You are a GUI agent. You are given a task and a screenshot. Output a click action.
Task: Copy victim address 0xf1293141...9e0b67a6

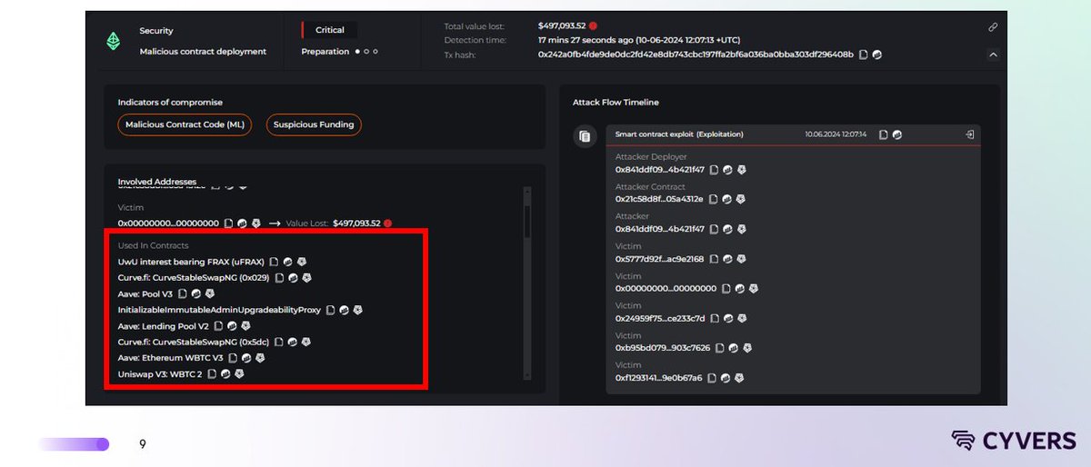pyautogui.click(x=712, y=378)
